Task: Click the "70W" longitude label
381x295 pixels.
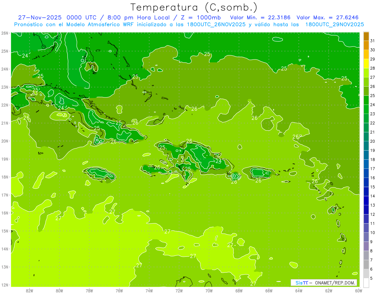Action: [x=209, y=291]
